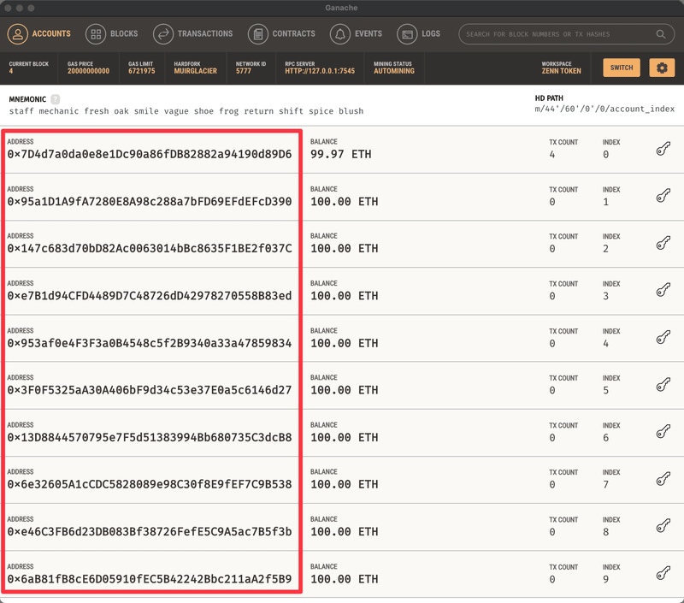Viewport: 684px width, 603px height.
Task: Open the Events tab
Action: click(x=356, y=34)
